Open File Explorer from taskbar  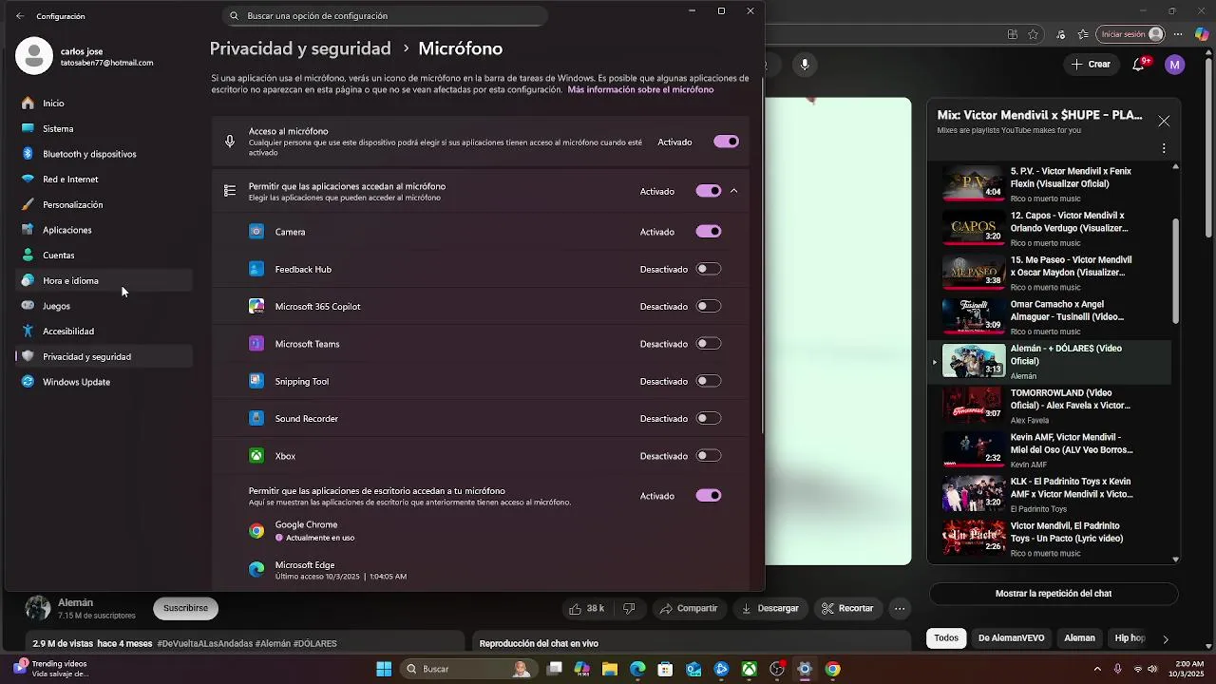(610, 669)
